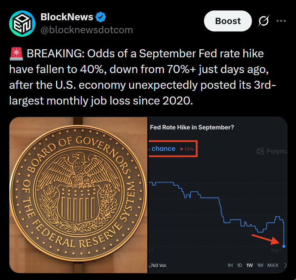296x280 pixels.
Task: Click the Fed Rate Hike in September title
Action: 192,128
